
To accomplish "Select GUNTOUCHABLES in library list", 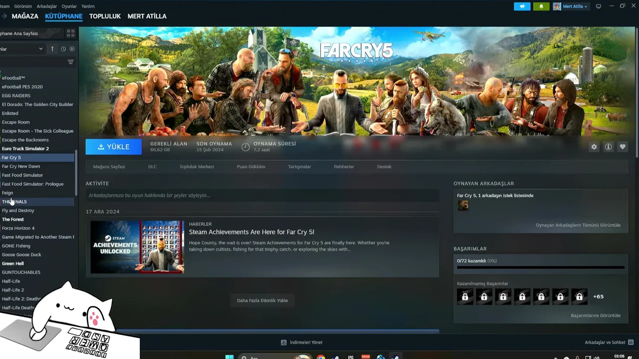I will point(21,272).
